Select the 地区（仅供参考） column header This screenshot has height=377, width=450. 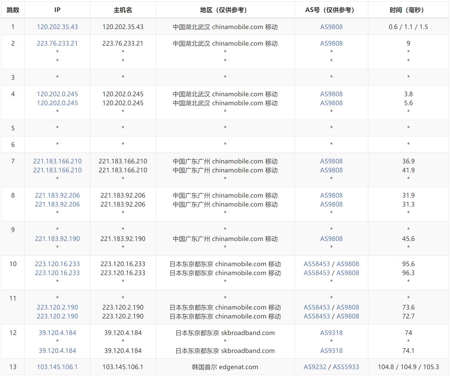(225, 10)
